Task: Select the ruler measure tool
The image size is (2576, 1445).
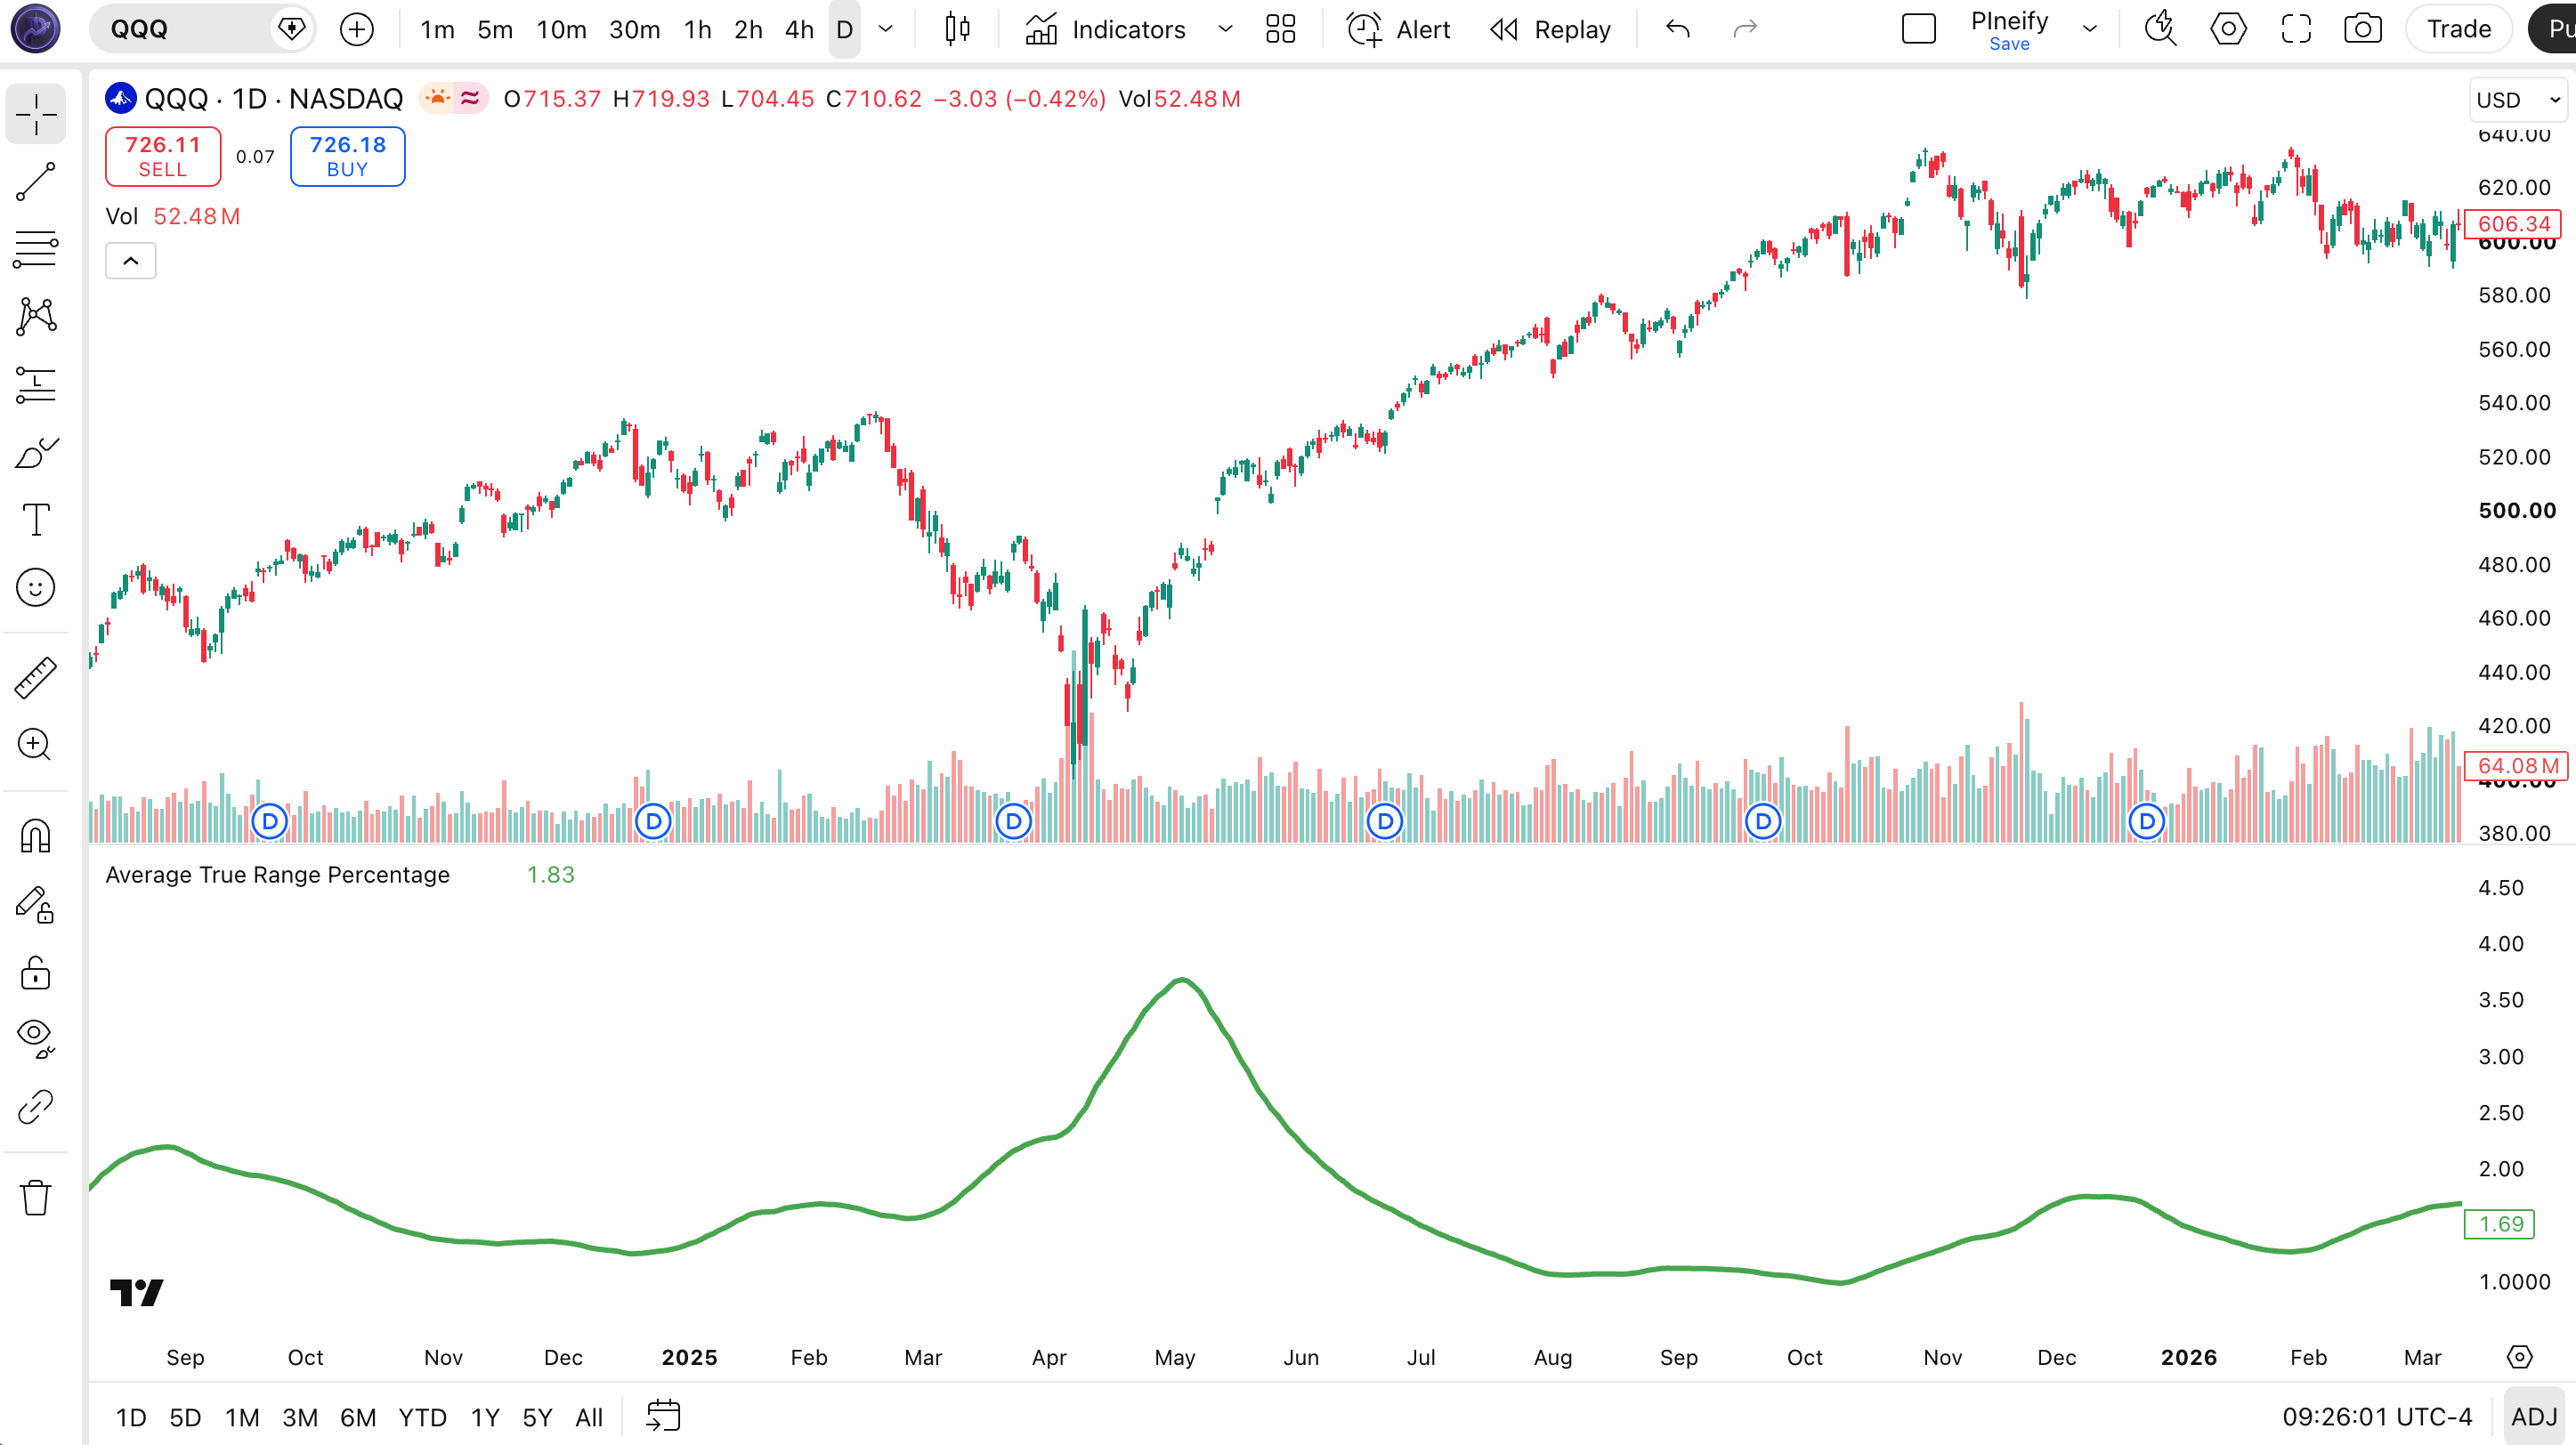Action: (x=36, y=677)
